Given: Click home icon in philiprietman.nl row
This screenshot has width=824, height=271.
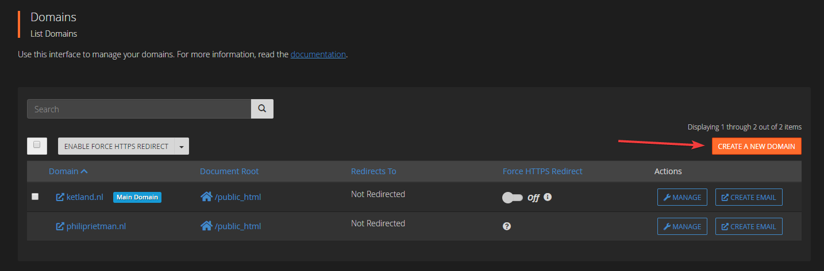Looking at the screenshot, I should point(206,226).
